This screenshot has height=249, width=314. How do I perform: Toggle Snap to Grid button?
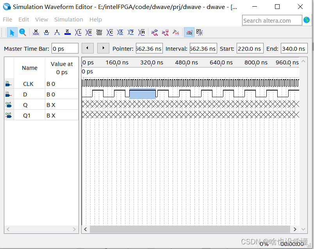[x=200, y=32]
